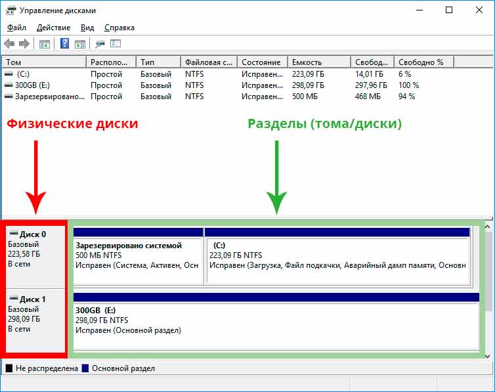Click the 500 МБ NTFS partition text
This screenshot has width=495, height=392.
point(98,255)
